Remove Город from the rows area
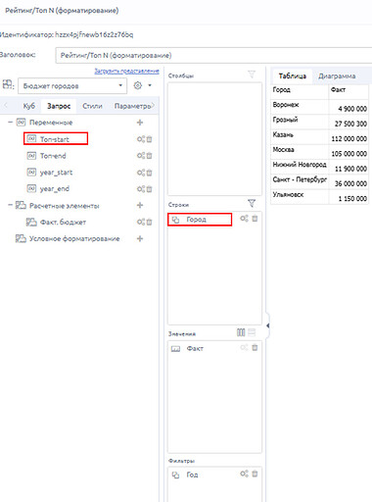Screen dimensions: 372x502 [255, 219]
